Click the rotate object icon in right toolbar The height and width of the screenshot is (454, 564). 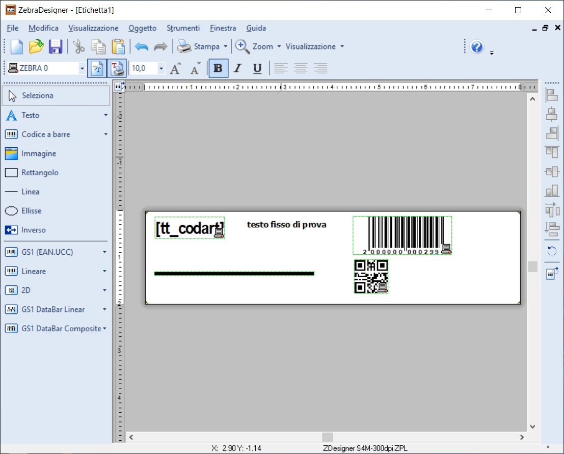click(552, 250)
